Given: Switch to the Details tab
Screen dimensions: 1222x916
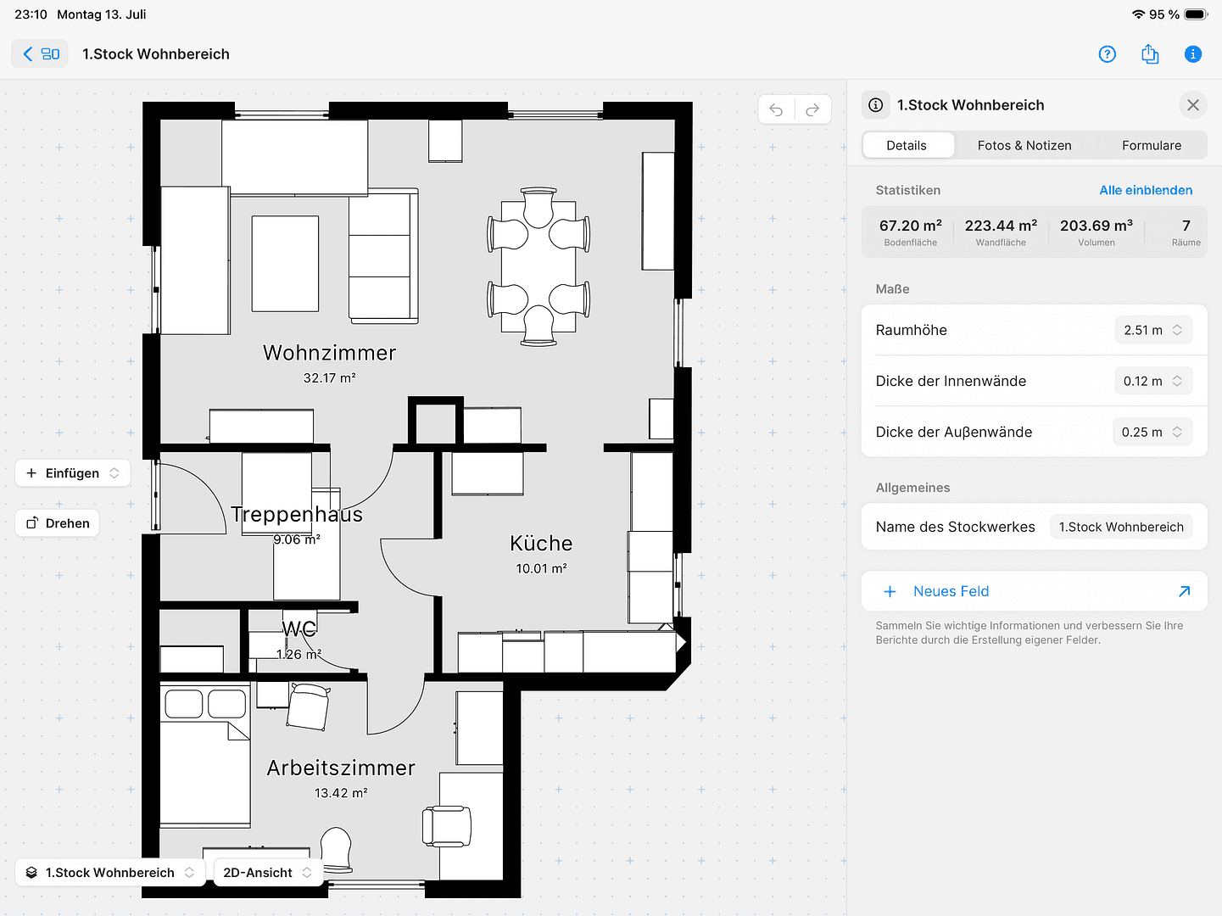Looking at the screenshot, I should (x=907, y=146).
